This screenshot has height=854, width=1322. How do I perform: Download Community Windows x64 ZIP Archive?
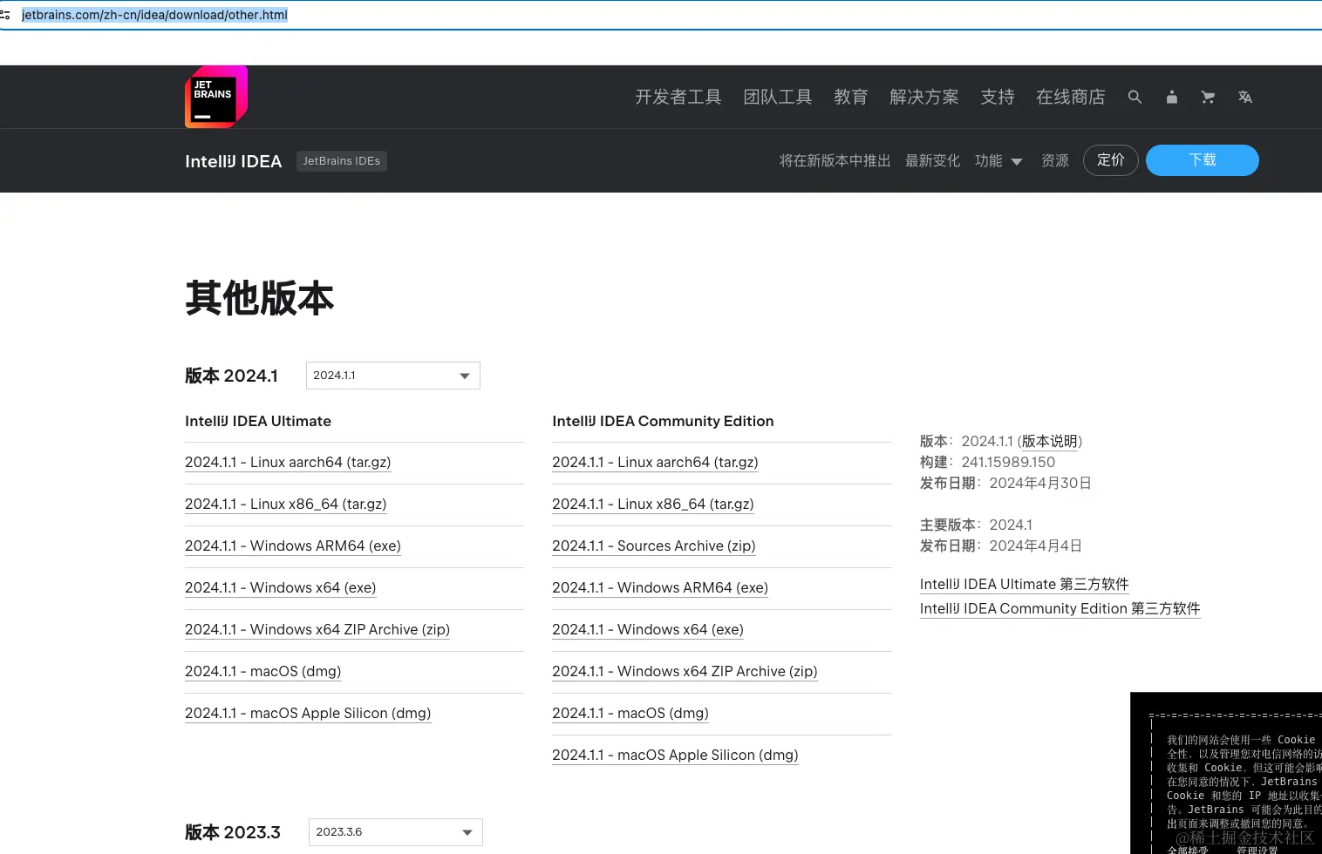[685, 672]
